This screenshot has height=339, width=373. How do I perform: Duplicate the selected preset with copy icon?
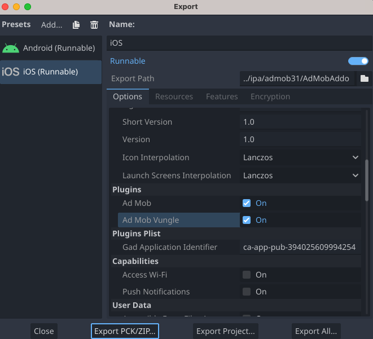[x=76, y=25]
